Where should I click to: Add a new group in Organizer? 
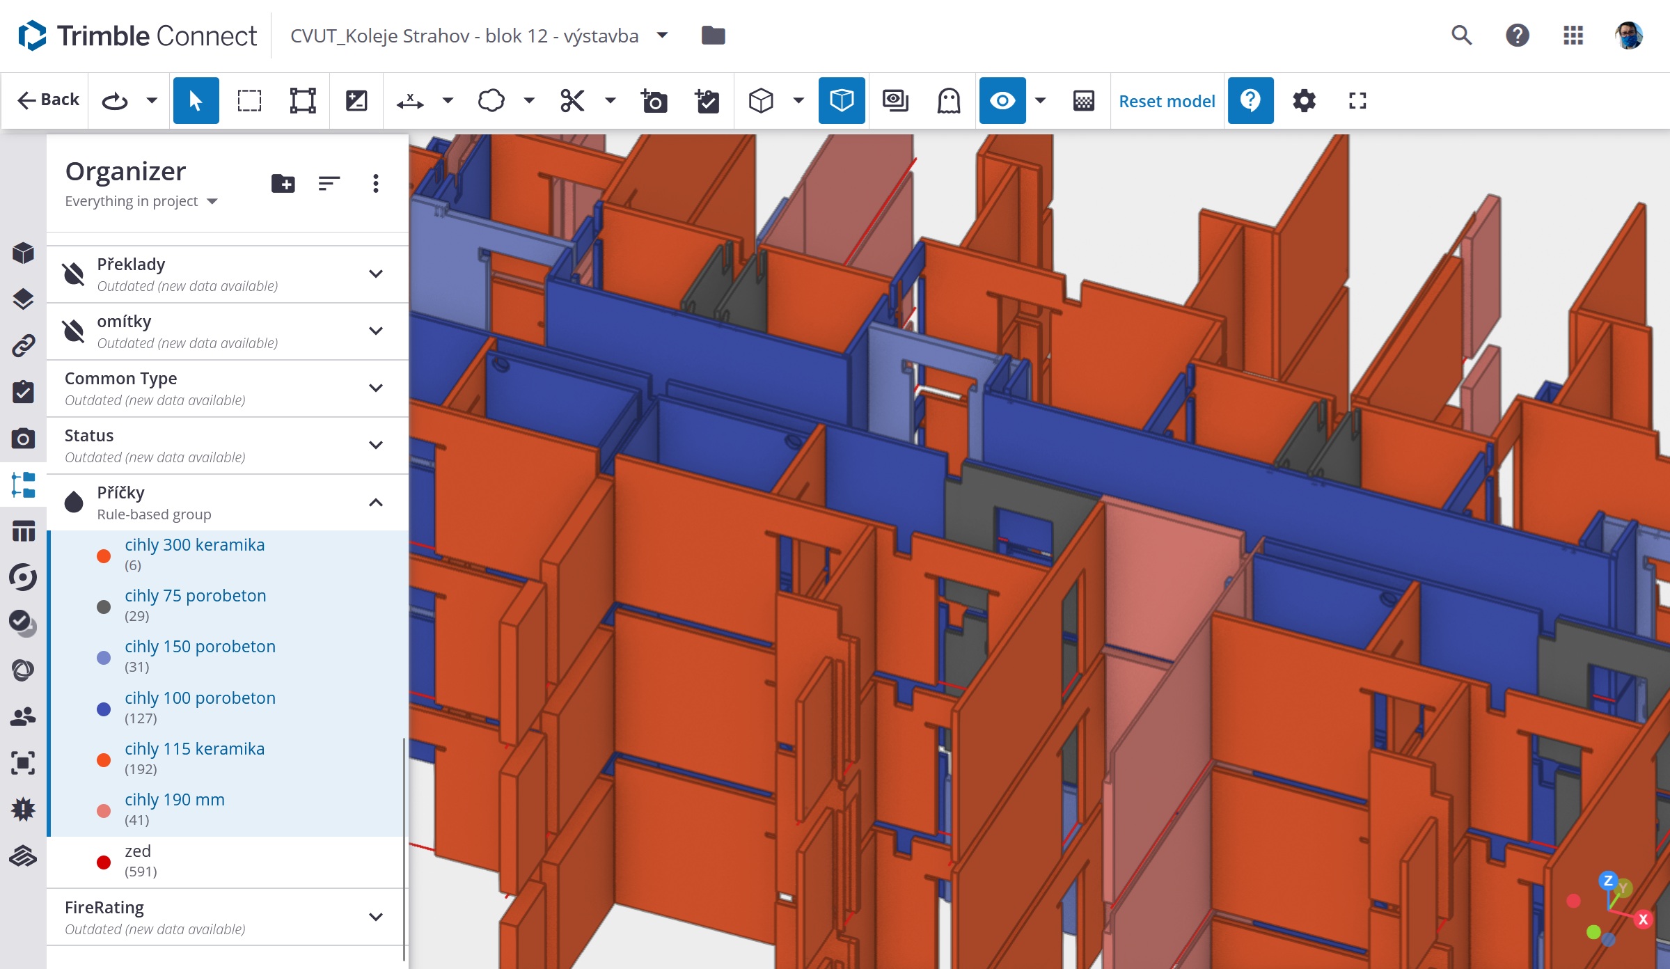click(283, 184)
